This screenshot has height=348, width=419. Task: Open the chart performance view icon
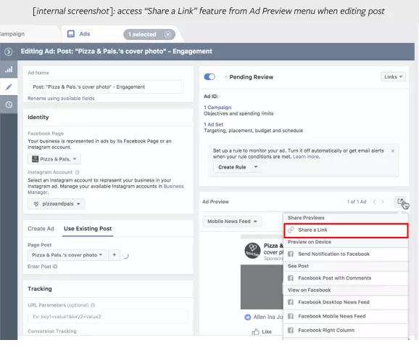click(9, 70)
